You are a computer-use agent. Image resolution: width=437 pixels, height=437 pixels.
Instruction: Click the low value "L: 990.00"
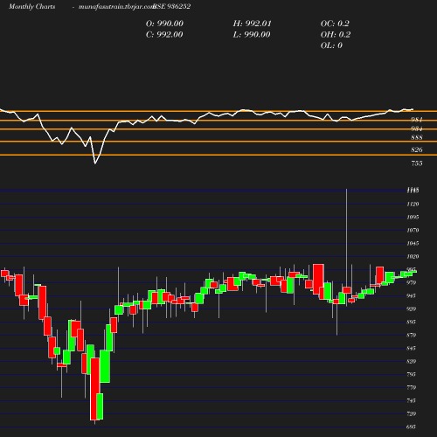(252, 34)
